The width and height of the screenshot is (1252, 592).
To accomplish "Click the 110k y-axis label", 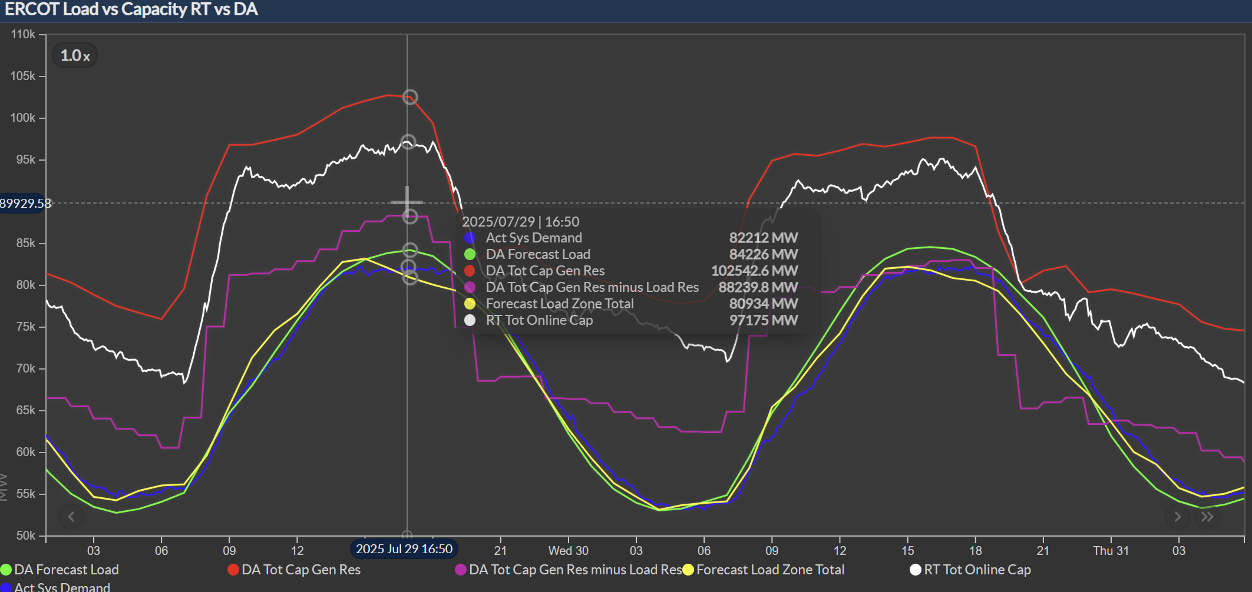I will pos(23,34).
